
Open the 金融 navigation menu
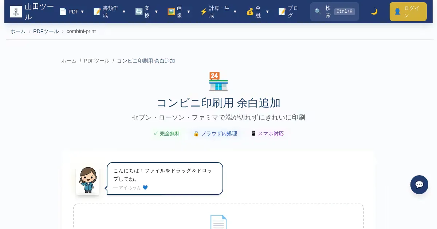(x=258, y=12)
